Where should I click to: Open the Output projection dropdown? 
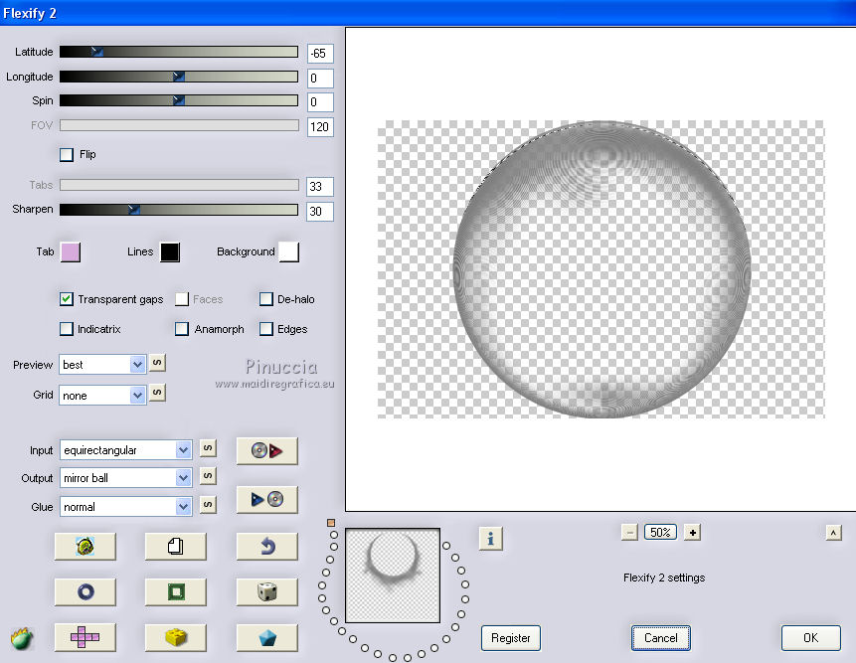click(x=125, y=478)
